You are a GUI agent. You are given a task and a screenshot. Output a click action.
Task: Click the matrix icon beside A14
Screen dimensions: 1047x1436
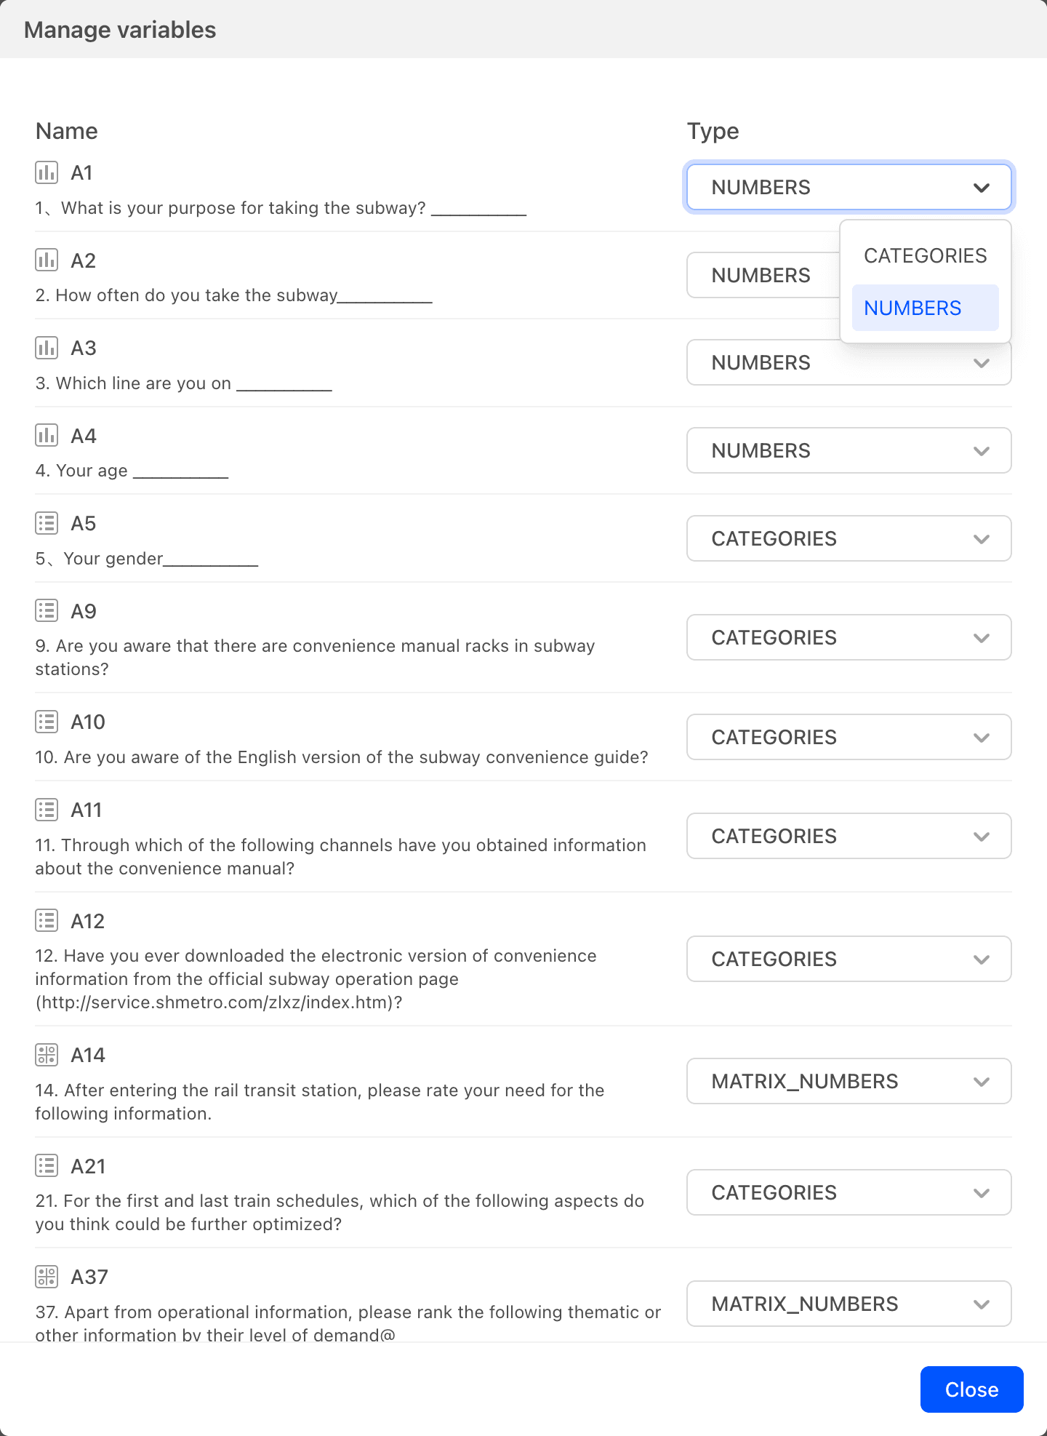47,1055
